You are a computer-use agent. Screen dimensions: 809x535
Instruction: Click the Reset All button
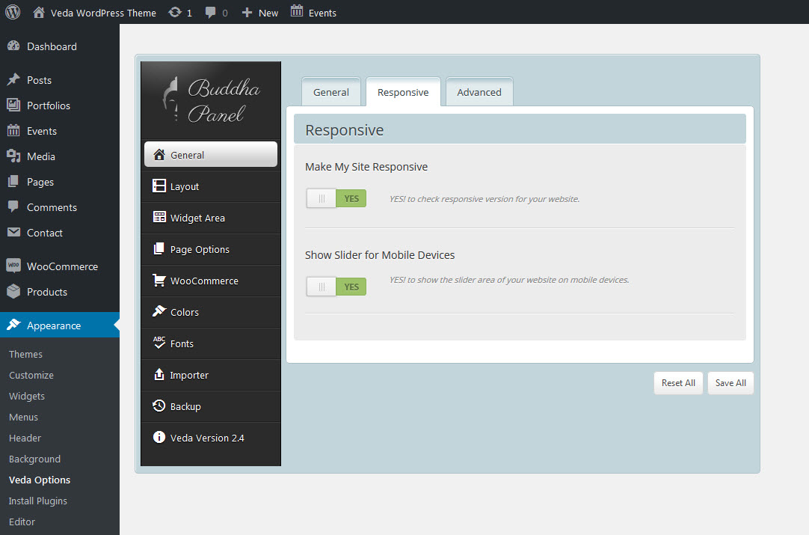[x=678, y=383]
